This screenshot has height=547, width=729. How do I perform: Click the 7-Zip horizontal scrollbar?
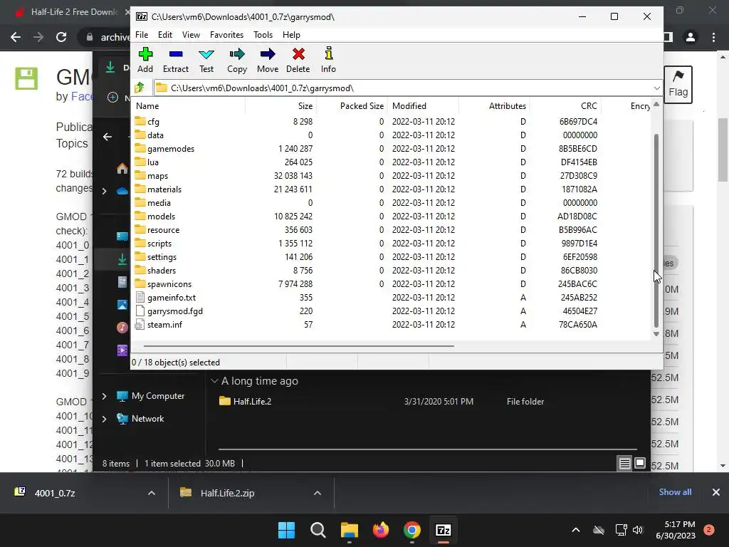coord(298,346)
